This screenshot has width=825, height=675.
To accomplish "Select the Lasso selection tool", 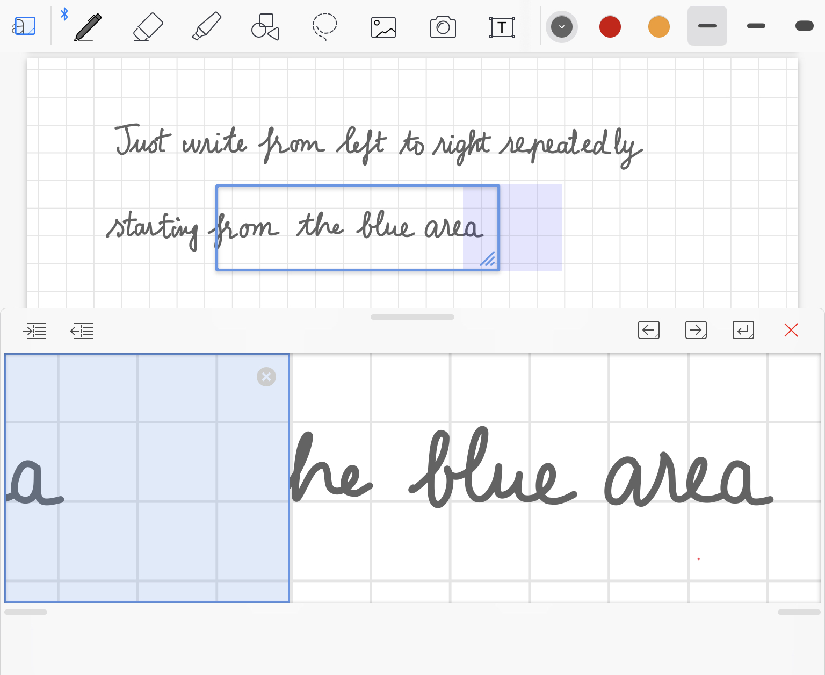I will (324, 27).
